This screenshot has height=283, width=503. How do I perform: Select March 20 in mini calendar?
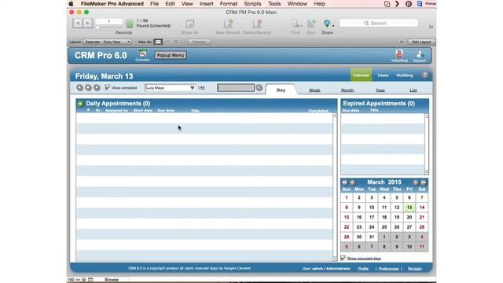pyautogui.click(x=409, y=217)
